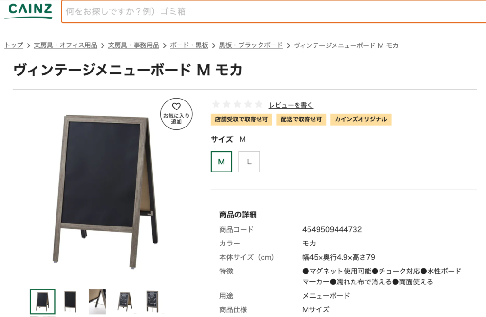Go to トップ breadcrumb

[14, 45]
